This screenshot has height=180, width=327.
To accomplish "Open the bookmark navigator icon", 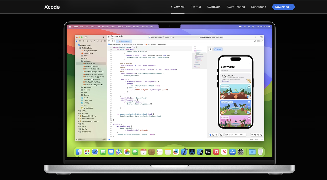I will pyautogui.click(x=84, y=41).
